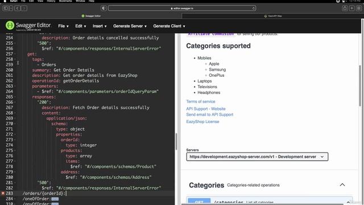Click the Send email to API Support link
The height and width of the screenshot is (205, 364).
(210, 114)
